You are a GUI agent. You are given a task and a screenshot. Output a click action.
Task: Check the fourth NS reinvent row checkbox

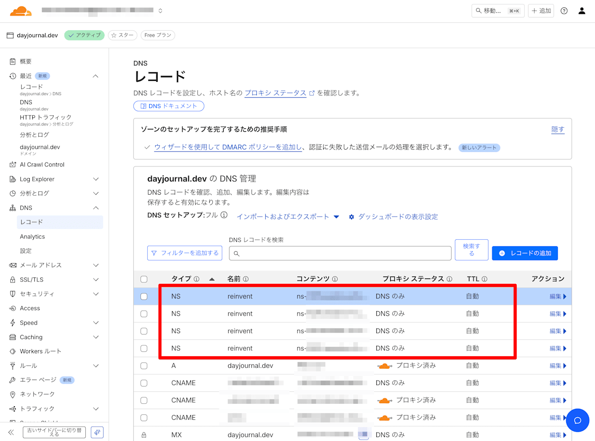coord(144,348)
